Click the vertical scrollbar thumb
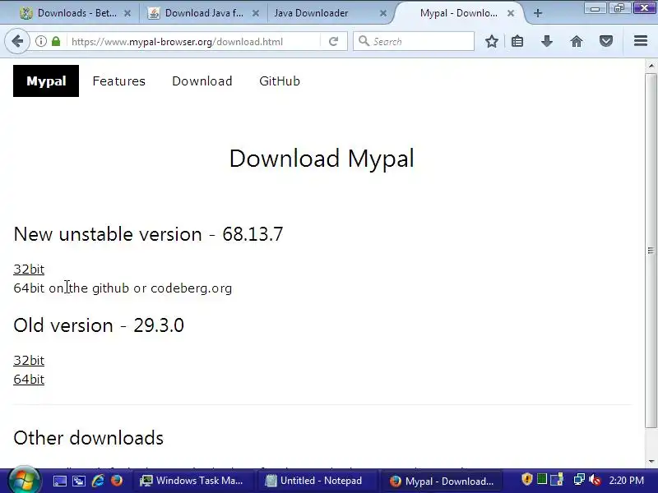 pos(651,251)
